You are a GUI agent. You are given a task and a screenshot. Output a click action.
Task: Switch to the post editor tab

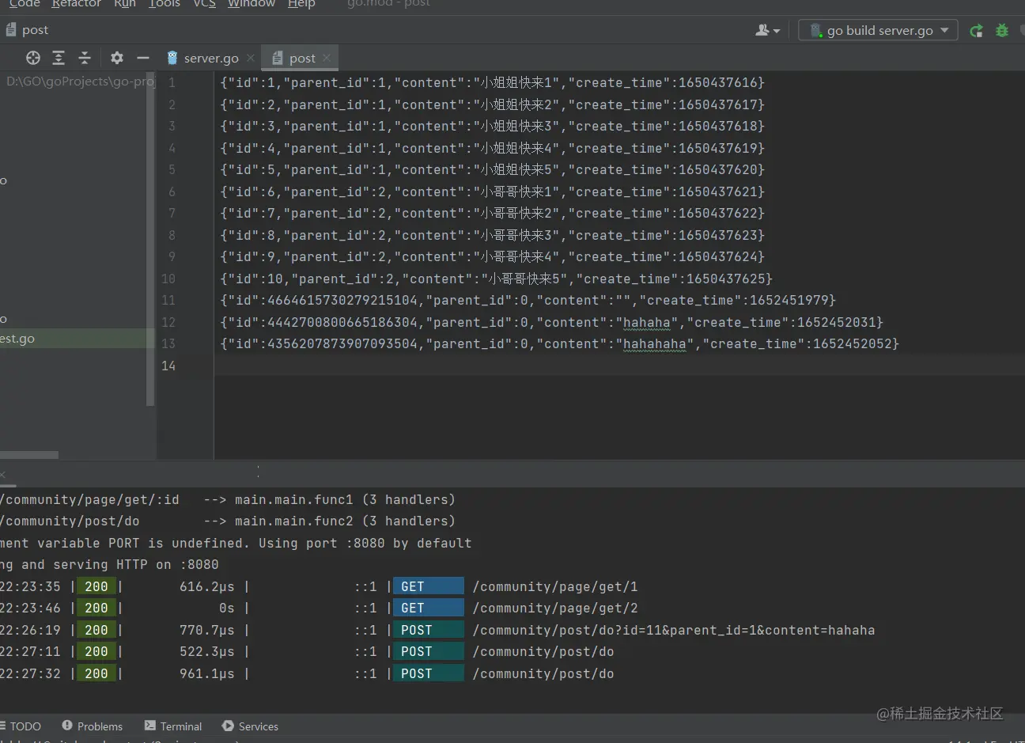coord(301,58)
